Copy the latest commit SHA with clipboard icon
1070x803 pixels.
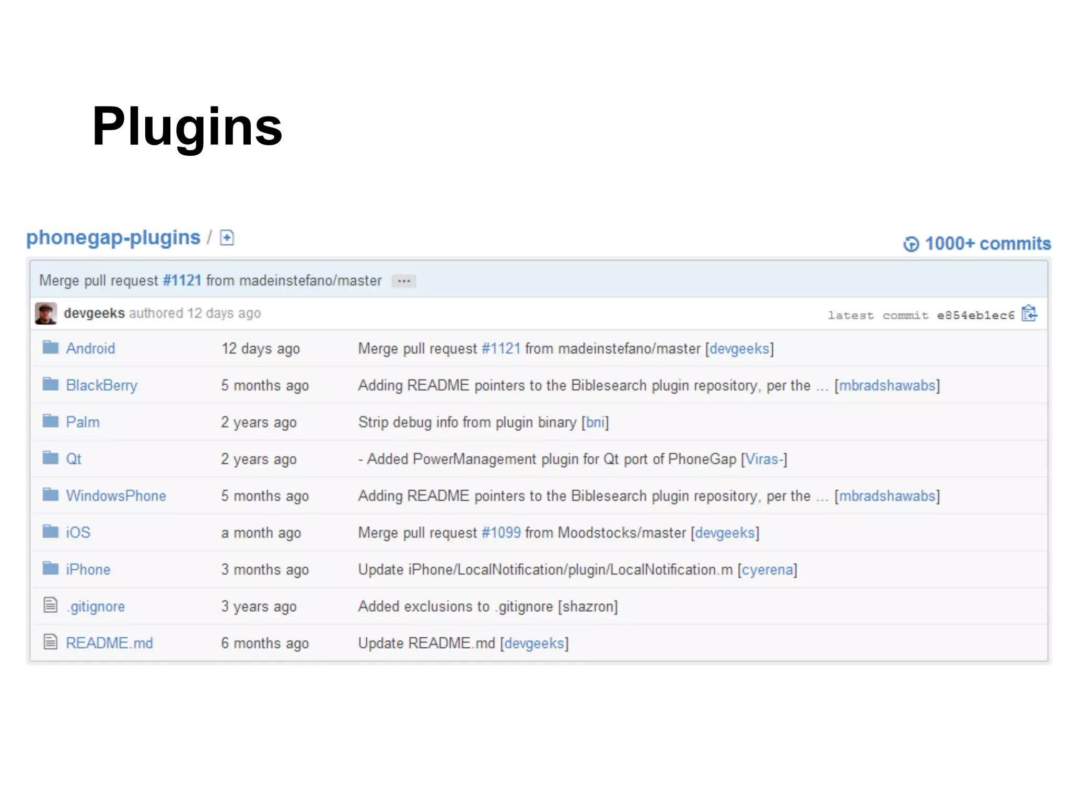pos(1029,314)
